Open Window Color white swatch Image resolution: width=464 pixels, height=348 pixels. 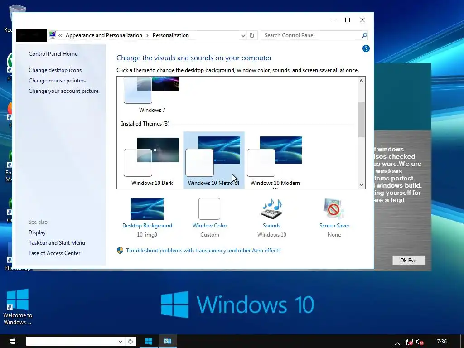(x=209, y=209)
